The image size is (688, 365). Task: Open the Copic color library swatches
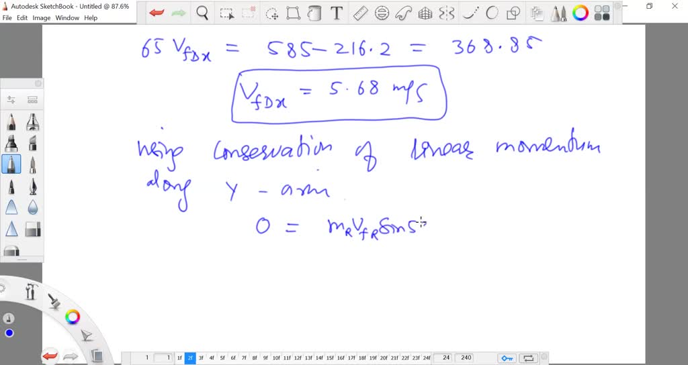603,13
